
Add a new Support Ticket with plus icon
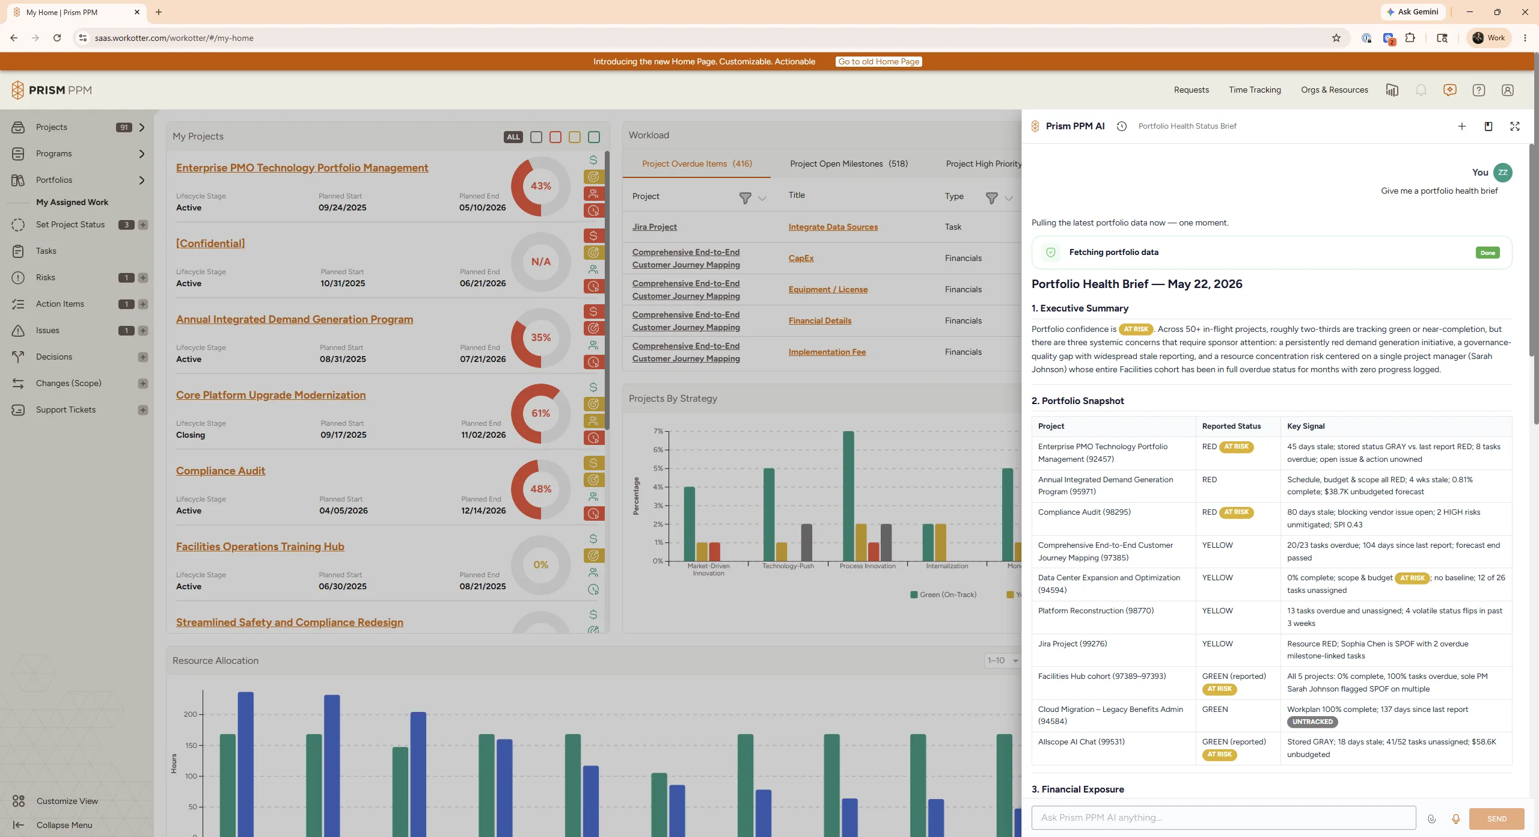pyautogui.click(x=143, y=410)
